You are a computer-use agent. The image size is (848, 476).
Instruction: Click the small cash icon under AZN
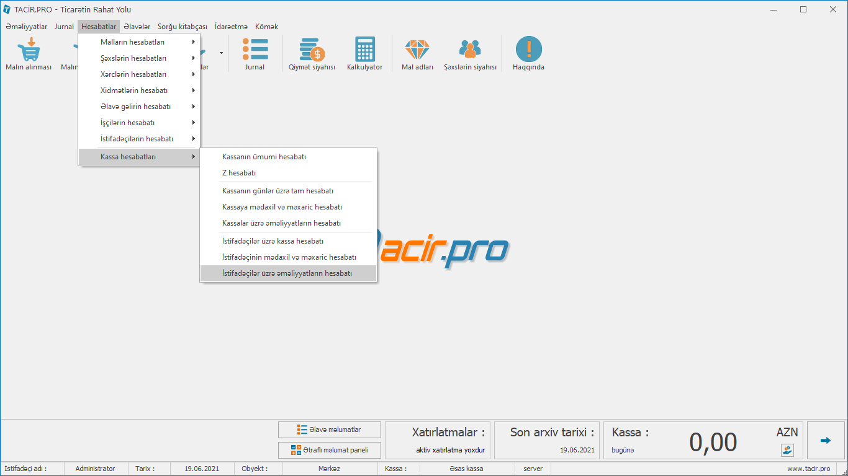click(x=787, y=450)
